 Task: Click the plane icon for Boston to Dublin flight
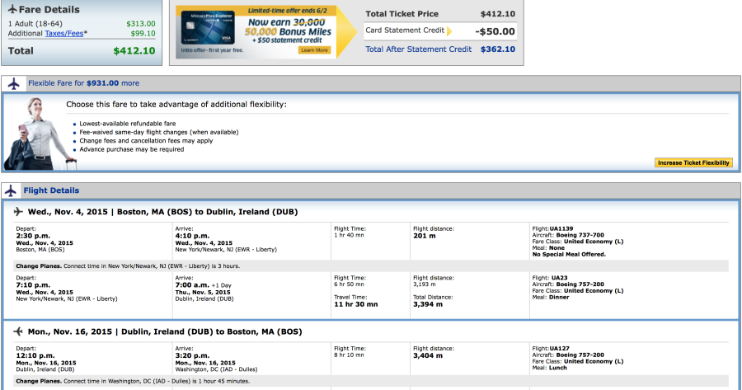pos(19,212)
